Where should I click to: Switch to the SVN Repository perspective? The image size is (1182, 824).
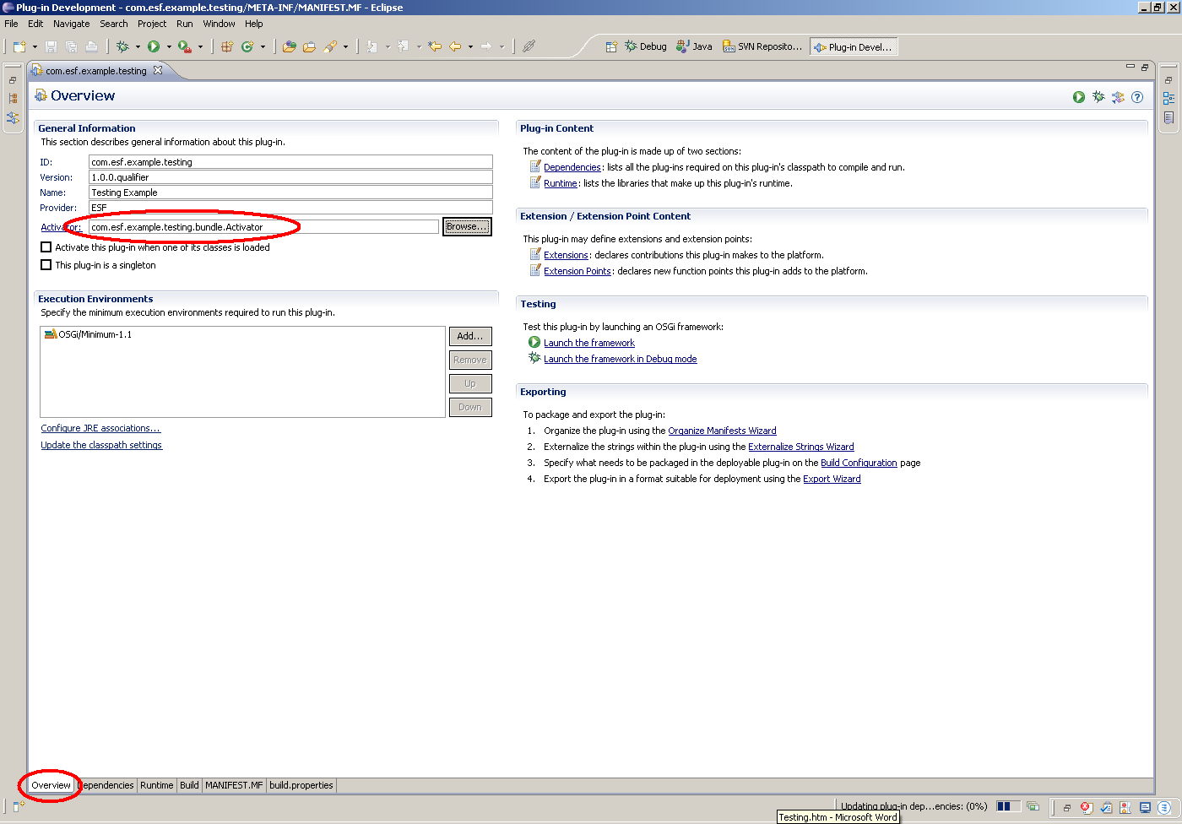pos(762,46)
